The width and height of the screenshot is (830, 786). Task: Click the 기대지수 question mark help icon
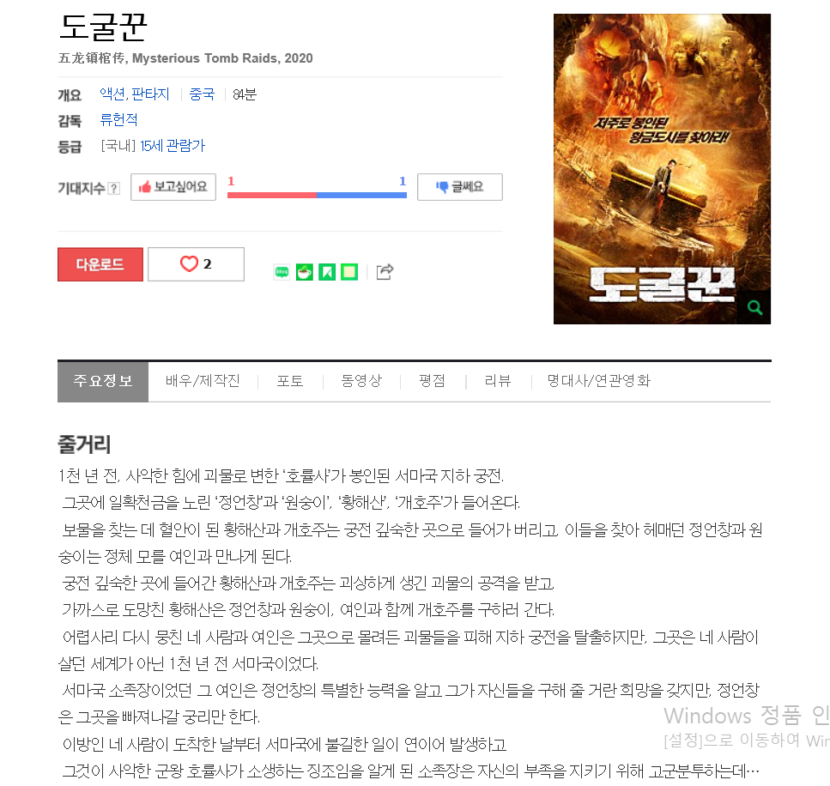pyautogui.click(x=114, y=188)
